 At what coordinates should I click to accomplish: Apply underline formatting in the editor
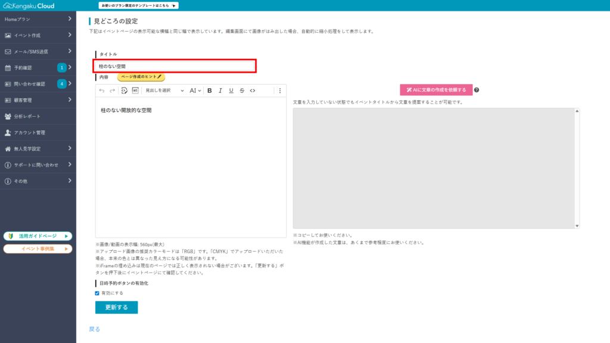[231, 91]
